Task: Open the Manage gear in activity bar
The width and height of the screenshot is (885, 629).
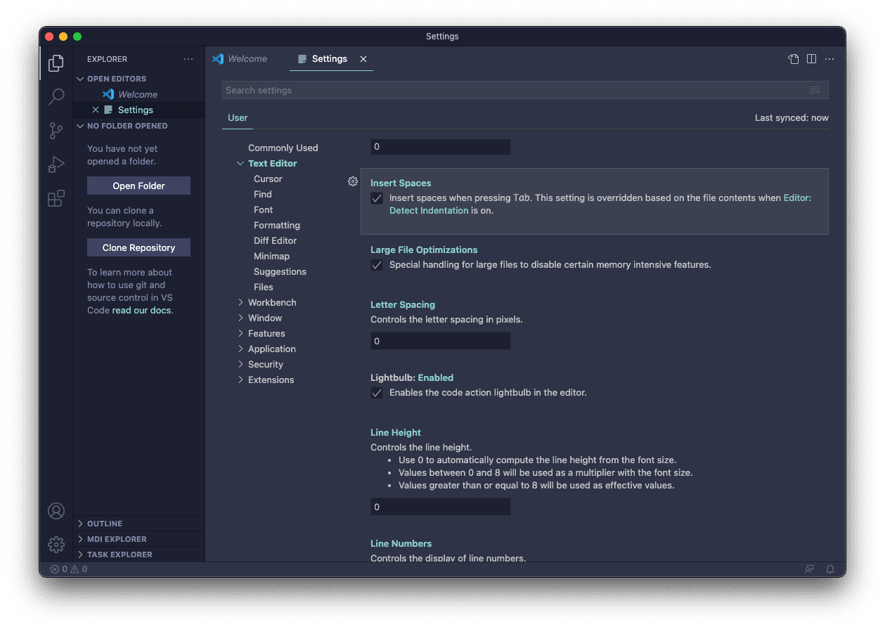Action: [x=56, y=545]
